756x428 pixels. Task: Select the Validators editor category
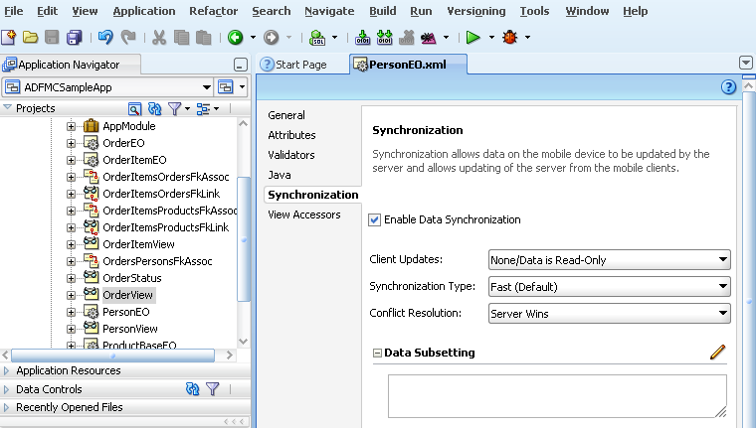coord(291,155)
